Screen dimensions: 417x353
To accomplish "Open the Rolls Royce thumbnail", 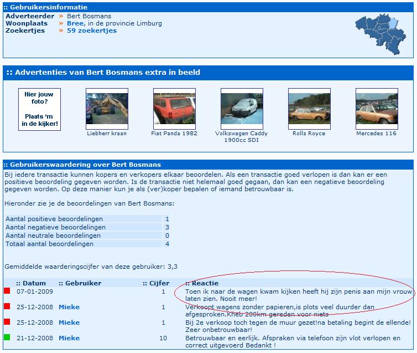I will coord(309,109).
